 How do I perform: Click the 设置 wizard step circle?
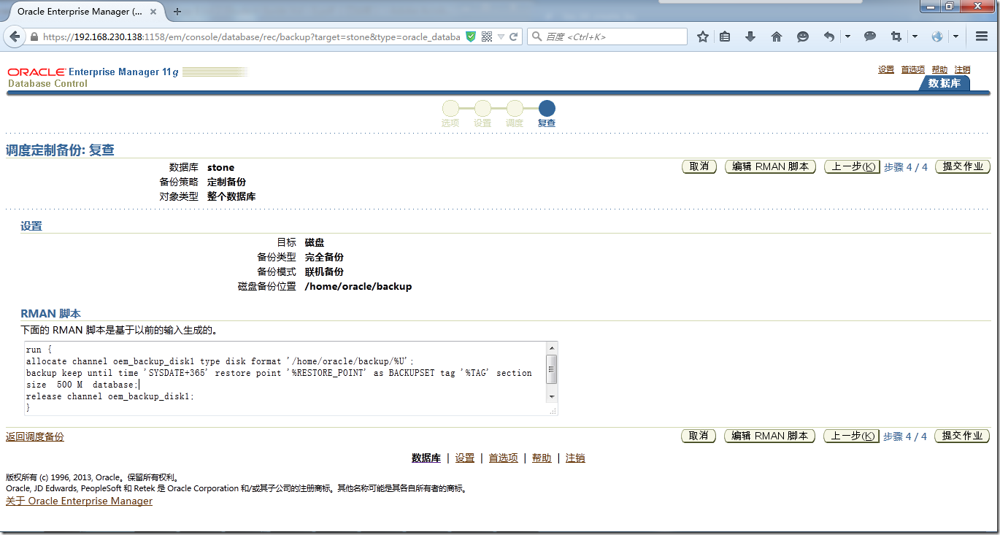click(482, 108)
